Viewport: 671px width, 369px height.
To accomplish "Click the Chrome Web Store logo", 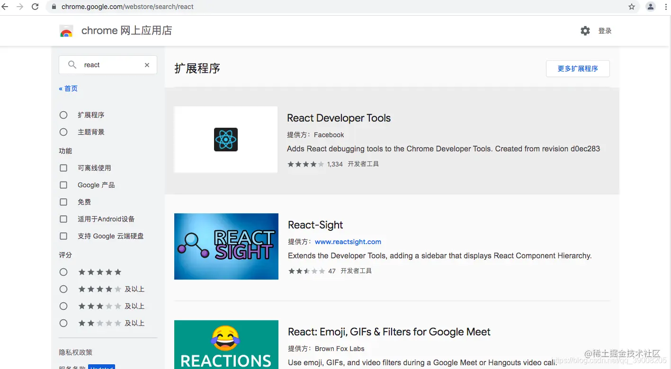I will click(x=66, y=31).
